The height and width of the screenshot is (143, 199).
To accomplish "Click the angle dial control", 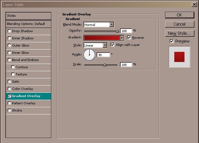I will (89, 55).
